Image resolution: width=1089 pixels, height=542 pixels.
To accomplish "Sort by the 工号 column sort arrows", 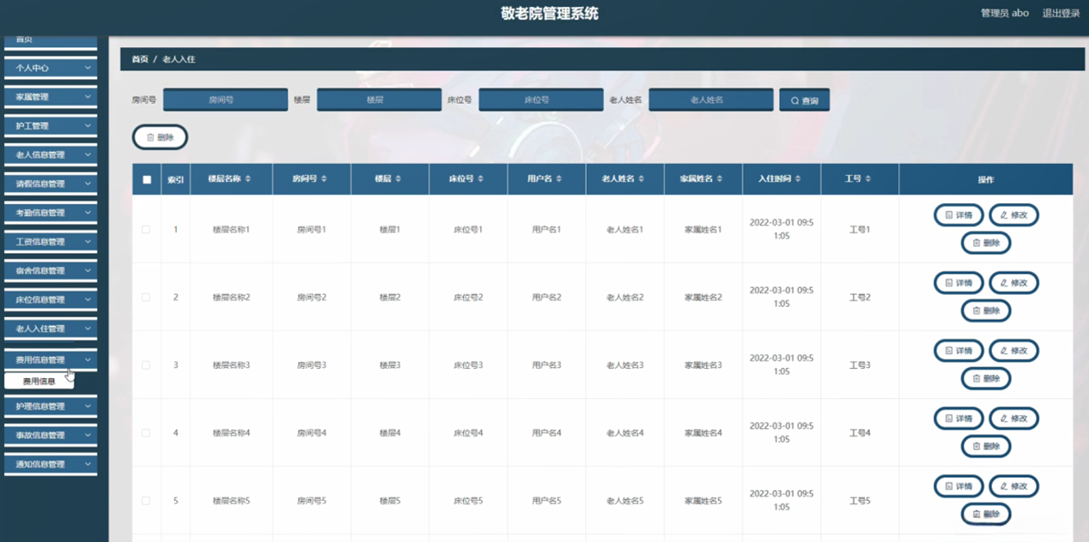I will pyautogui.click(x=868, y=179).
